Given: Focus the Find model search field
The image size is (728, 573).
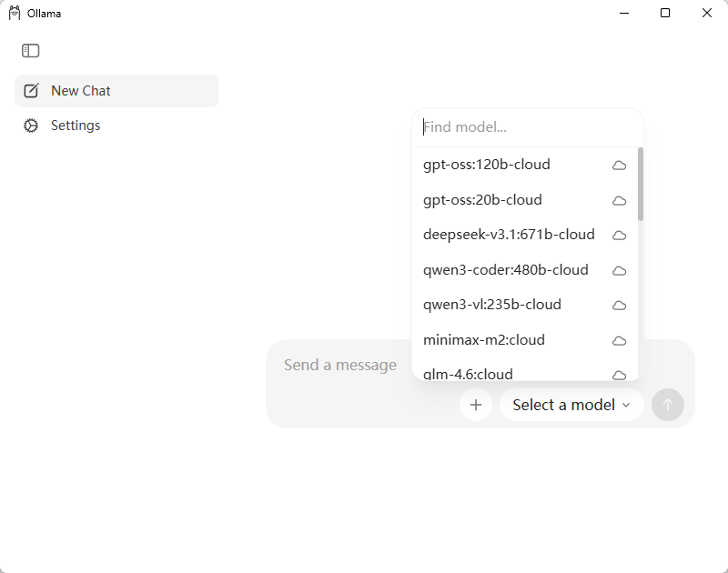Looking at the screenshot, I should [528, 127].
